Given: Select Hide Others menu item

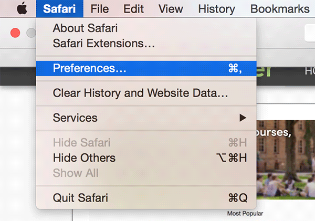Looking at the screenshot, I should tap(84, 157).
